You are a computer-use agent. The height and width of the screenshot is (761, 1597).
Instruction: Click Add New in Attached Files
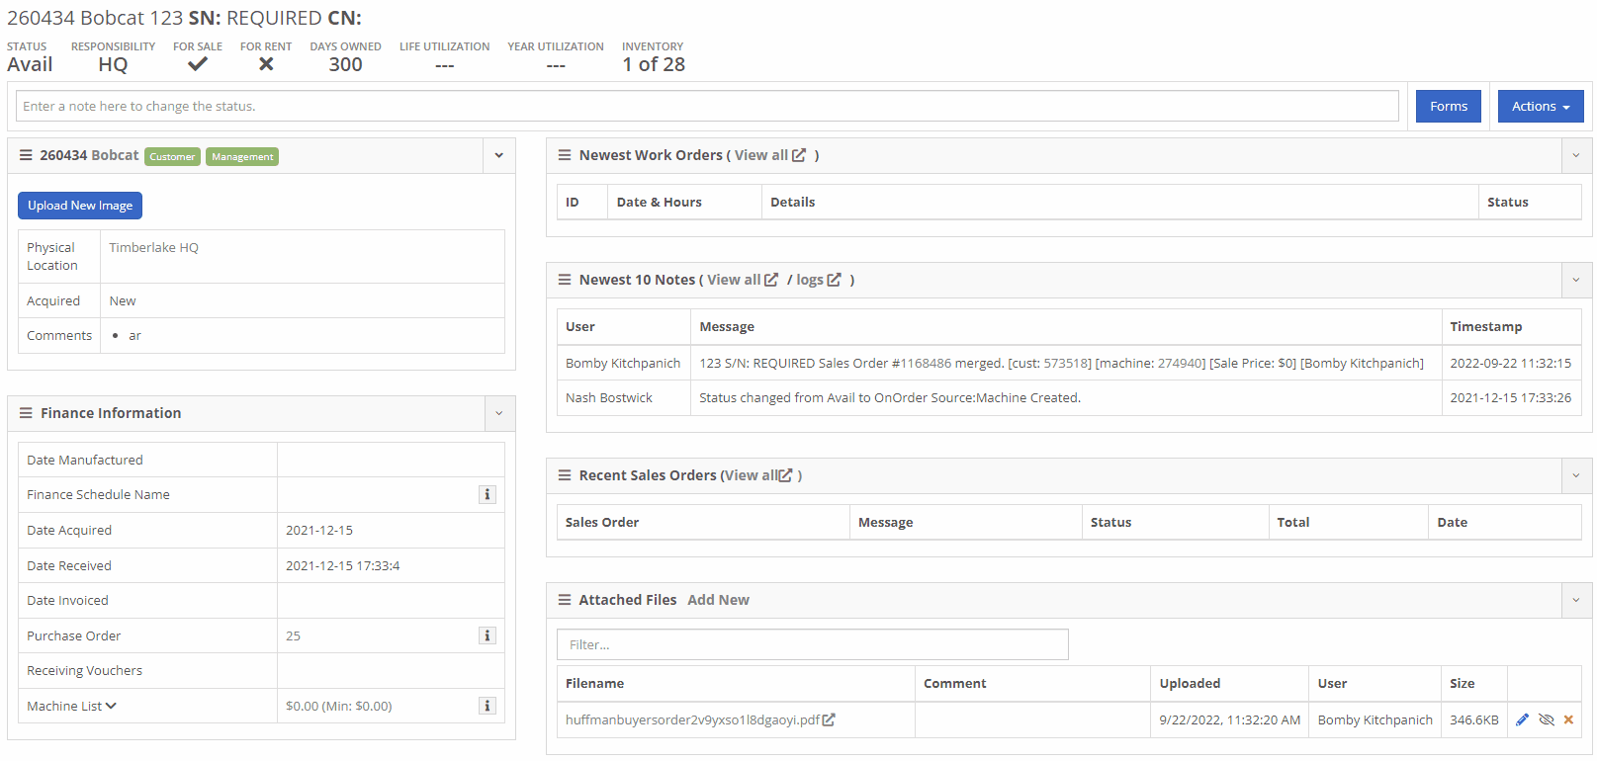click(x=718, y=600)
